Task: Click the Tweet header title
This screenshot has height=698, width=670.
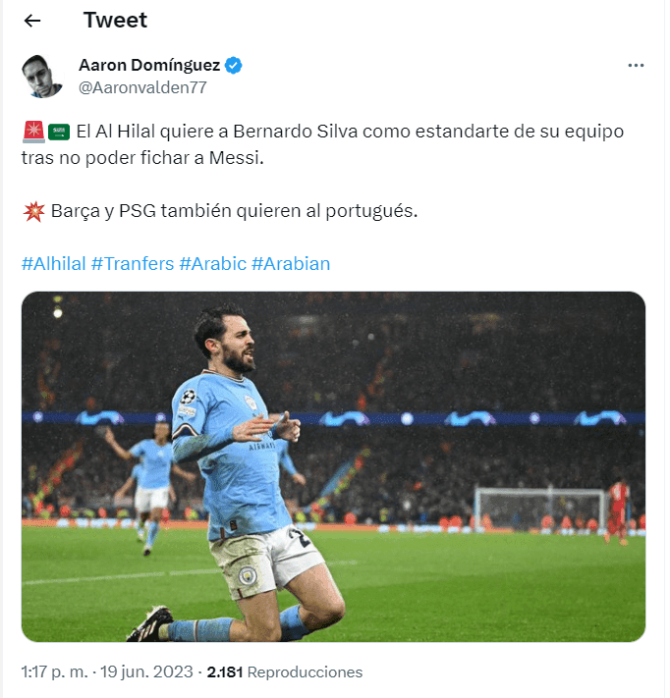Action: pos(115,21)
